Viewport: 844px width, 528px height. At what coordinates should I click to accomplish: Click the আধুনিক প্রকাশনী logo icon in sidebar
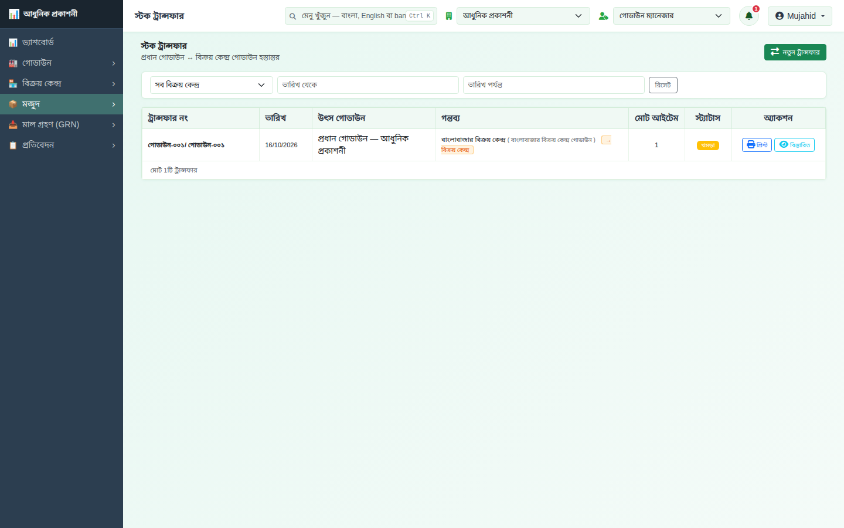[x=13, y=13]
